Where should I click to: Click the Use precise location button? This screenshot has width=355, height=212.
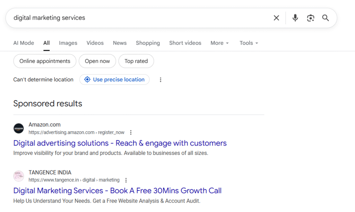pos(114,80)
